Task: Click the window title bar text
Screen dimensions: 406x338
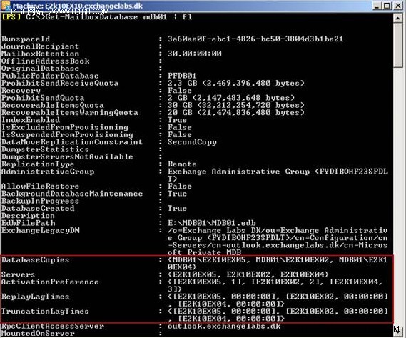Action: (78, 6)
